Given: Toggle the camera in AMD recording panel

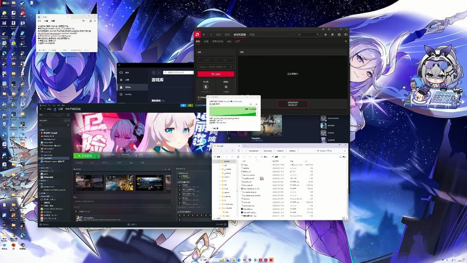Looking at the screenshot, I should (x=226, y=87).
